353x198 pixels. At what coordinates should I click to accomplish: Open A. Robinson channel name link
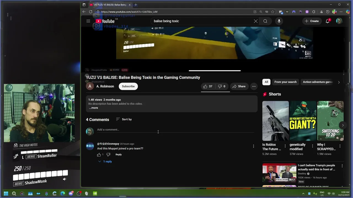point(105,86)
